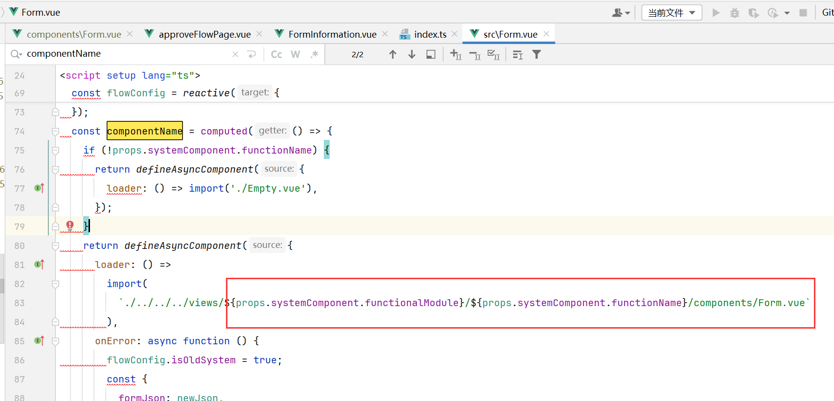Open the 当前文件 run configuration dropdown
This screenshot has height=401, width=834.
(671, 13)
